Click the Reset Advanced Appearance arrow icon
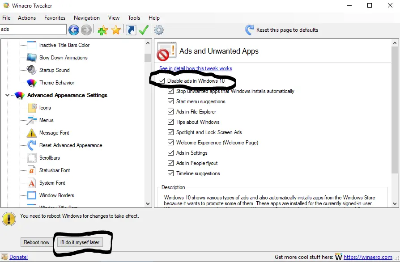Screen dimensions: 400x262 click(32, 145)
